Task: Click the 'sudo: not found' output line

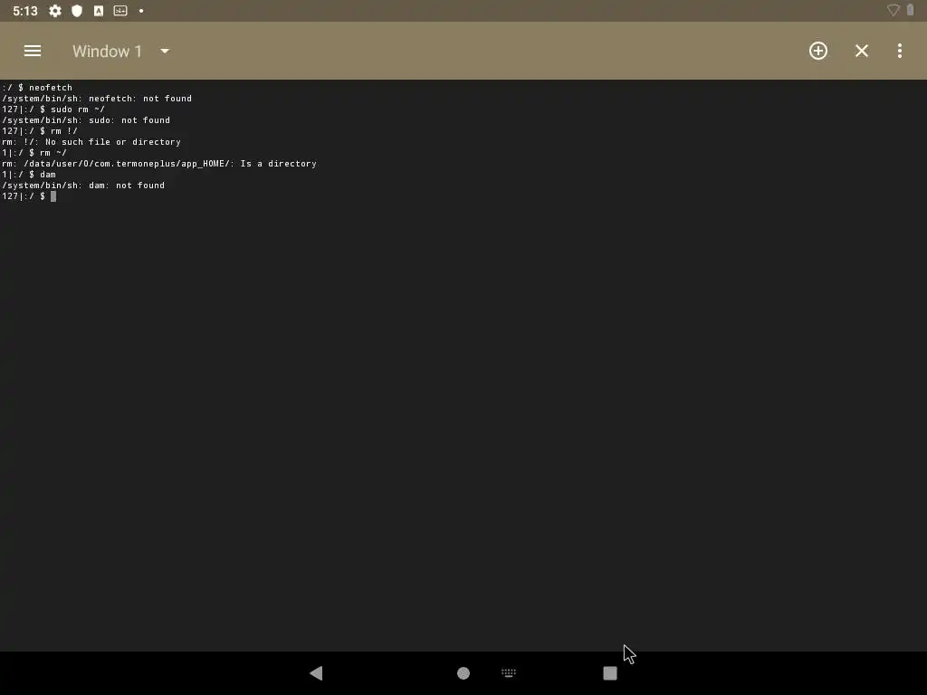Action: pos(86,120)
